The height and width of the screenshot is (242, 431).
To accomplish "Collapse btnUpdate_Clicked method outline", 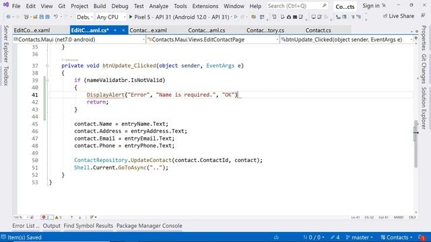I will pyautogui.click(x=47, y=66).
